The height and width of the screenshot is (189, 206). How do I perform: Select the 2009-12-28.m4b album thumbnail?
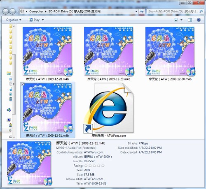(47, 51)
